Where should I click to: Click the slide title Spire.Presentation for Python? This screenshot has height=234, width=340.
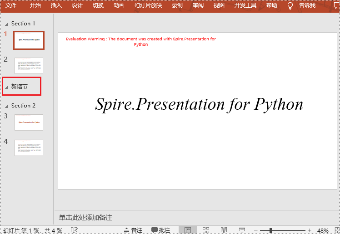click(199, 105)
